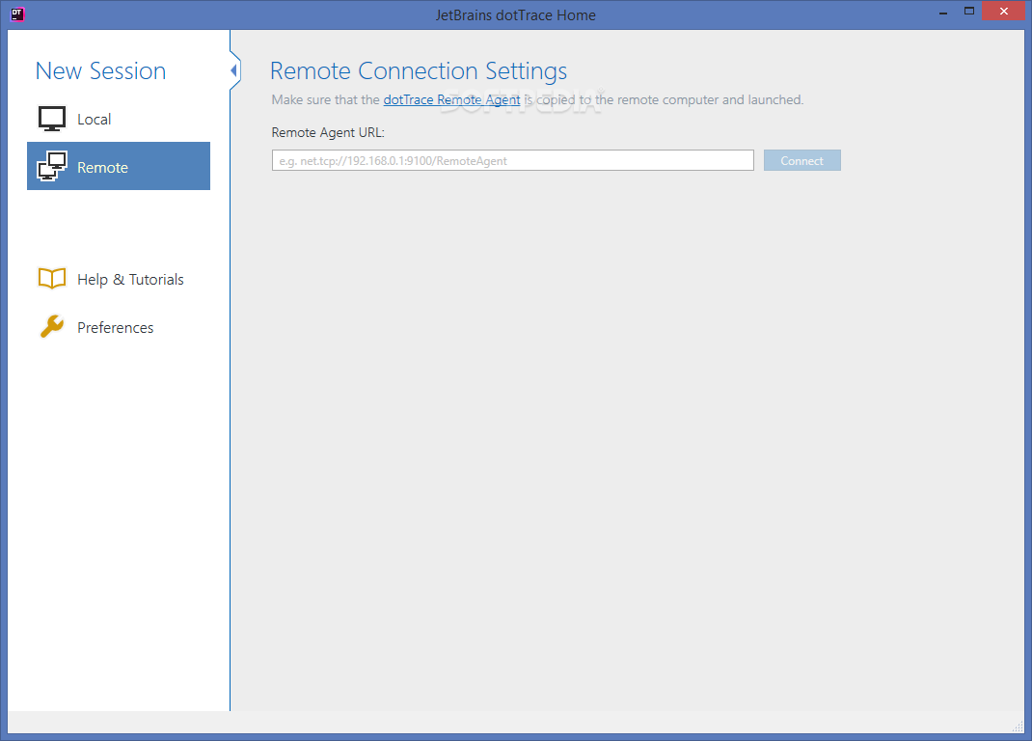Maximize the dotTrace Home window
This screenshot has height=741, width=1032.
pyautogui.click(x=968, y=12)
